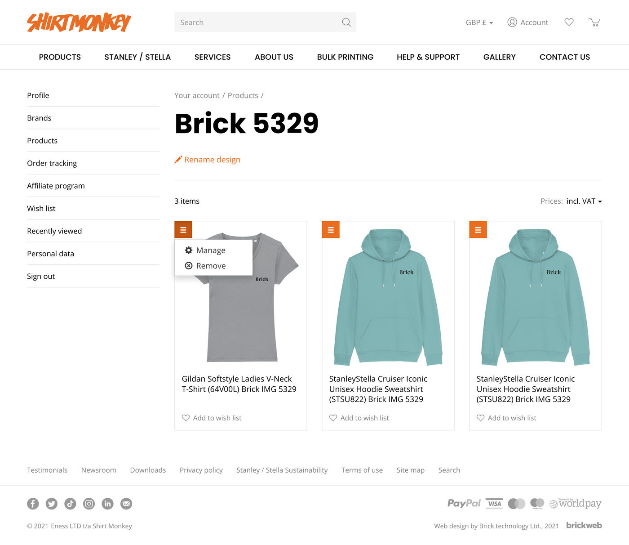The height and width of the screenshot is (545, 629).
Task: Open the incl. VAT prices dropdown
Action: tap(584, 201)
